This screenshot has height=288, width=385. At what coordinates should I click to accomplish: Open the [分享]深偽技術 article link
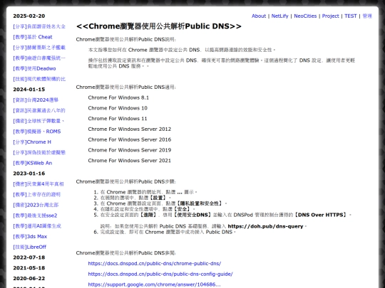[39, 153]
